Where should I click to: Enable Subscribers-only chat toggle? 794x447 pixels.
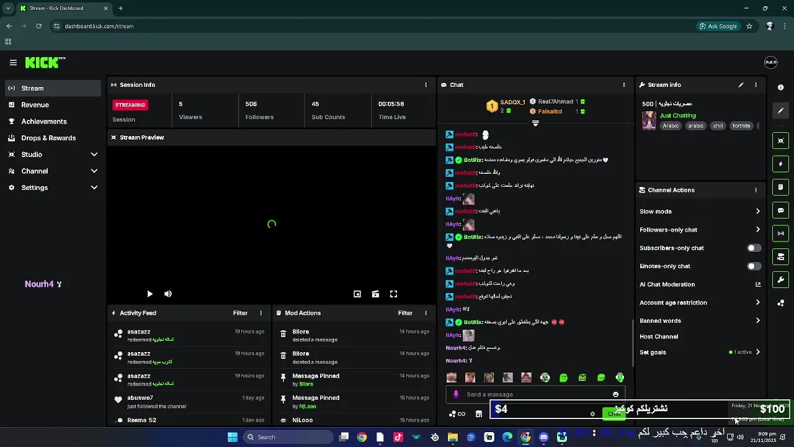(754, 248)
